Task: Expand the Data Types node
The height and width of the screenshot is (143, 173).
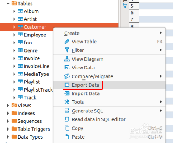Action: 8,137
